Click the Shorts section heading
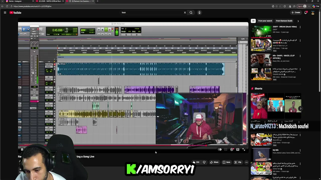 [x=258, y=89]
